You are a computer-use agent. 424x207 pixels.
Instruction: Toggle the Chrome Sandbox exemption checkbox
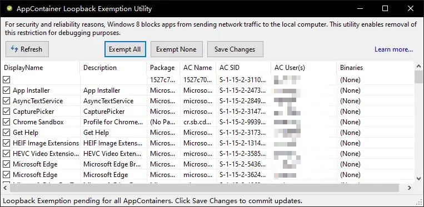(7, 122)
